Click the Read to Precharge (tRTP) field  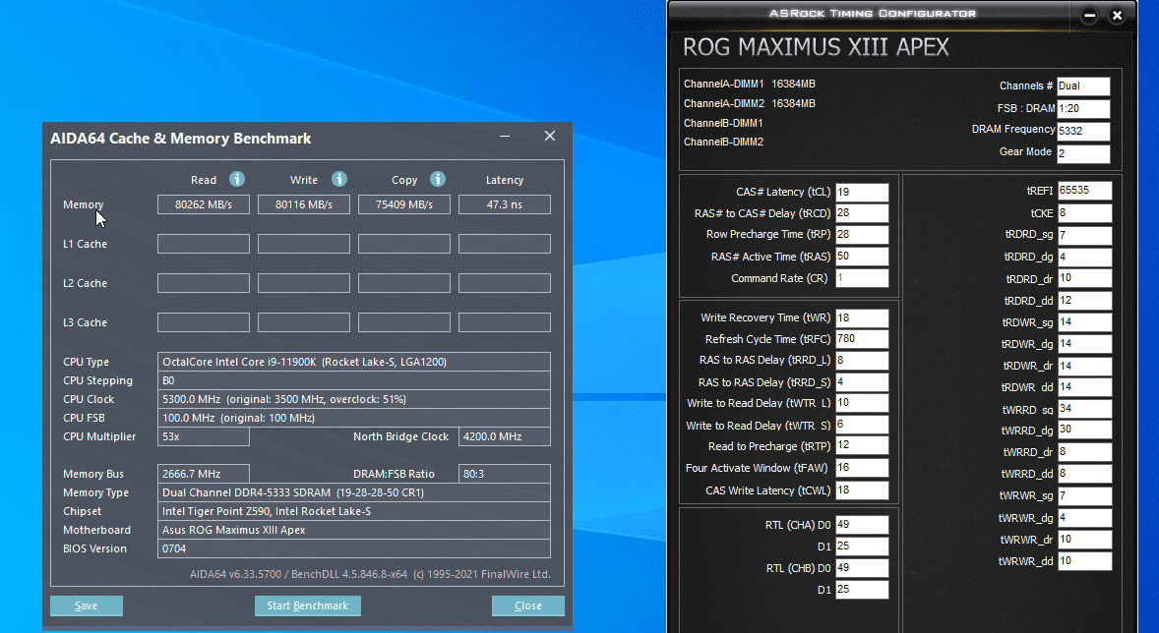pyautogui.click(x=862, y=446)
